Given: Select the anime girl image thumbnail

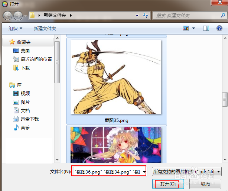Looking at the screenshot, I should (x=116, y=145).
